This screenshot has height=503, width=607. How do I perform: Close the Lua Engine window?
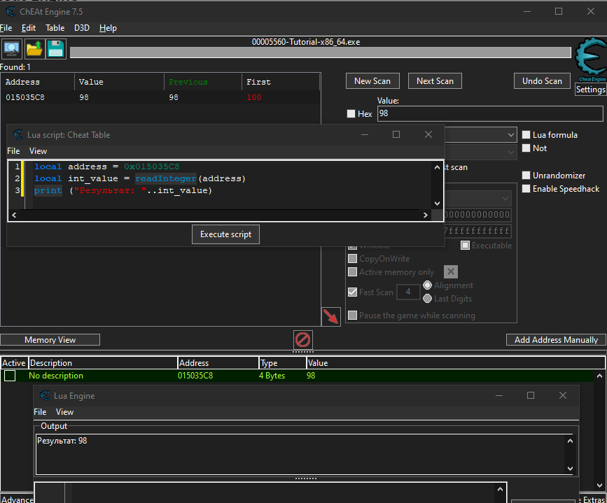coord(562,395)
